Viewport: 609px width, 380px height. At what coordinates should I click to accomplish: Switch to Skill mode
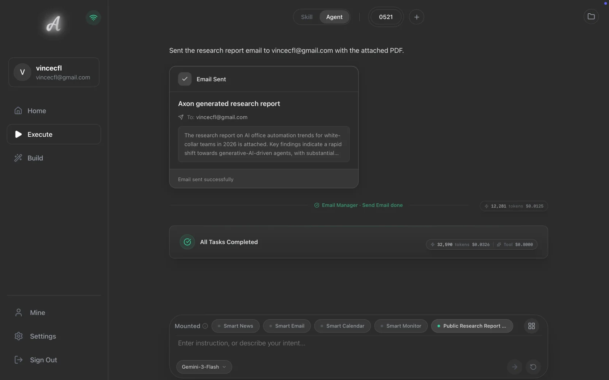(306, 17)
